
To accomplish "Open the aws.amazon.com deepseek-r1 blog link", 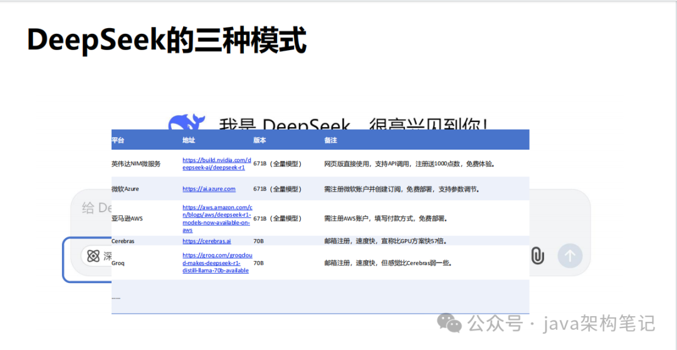I will pyautogui.click(x=217, y=219).
